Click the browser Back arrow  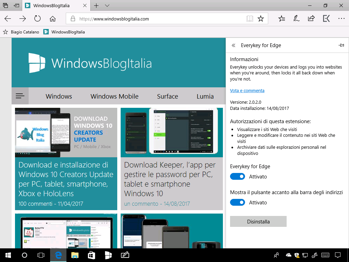(x=8, y=19)
